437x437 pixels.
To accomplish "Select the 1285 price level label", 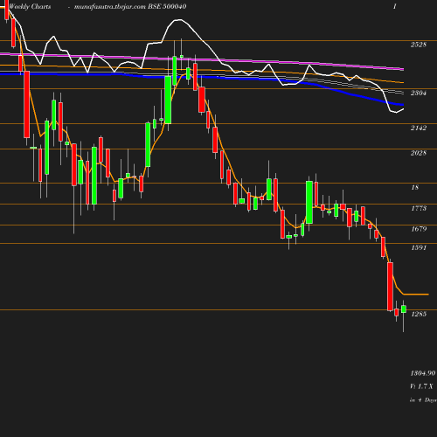I will [419, 314].
